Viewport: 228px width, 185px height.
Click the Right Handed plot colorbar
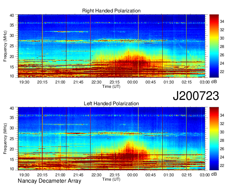coord(214,46)
